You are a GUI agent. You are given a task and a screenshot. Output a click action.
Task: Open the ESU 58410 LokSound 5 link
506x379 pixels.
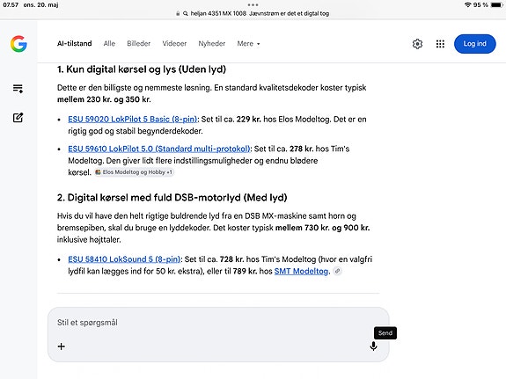(124, 259)
